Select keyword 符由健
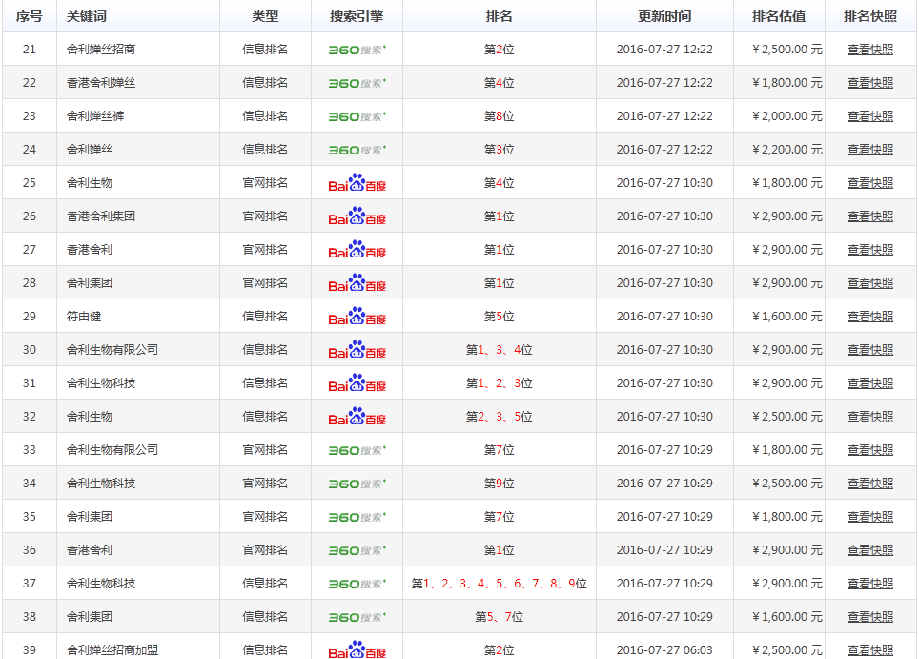 84,317
